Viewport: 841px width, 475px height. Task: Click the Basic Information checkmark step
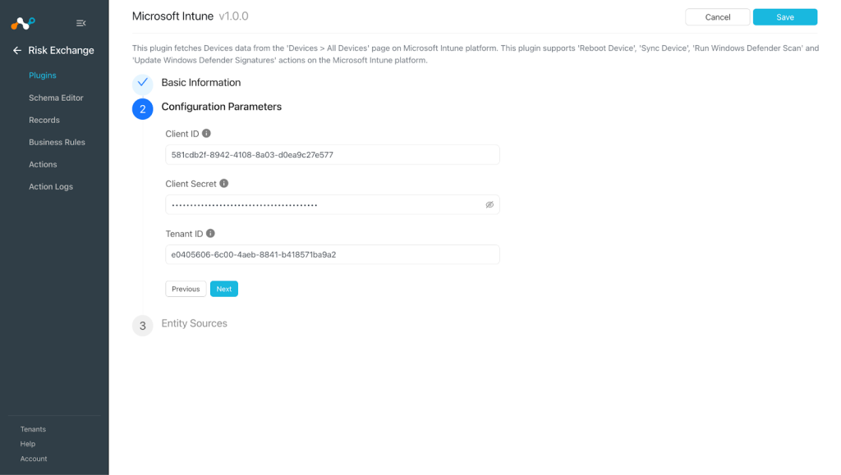[143, 83]
